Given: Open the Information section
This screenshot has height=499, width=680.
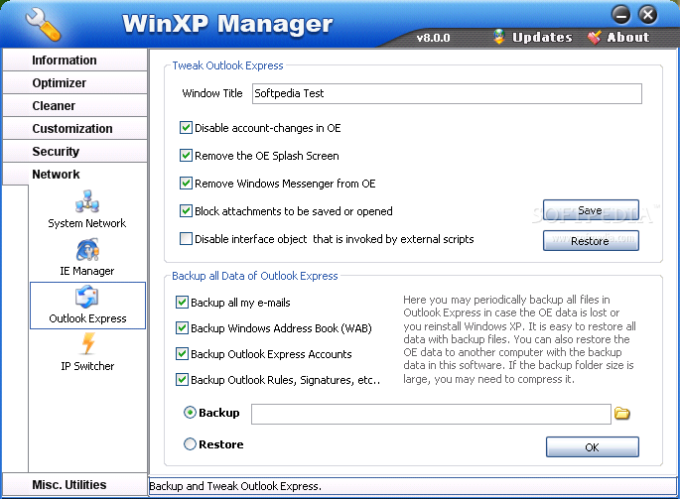Looking at the screenshot, I should [x=75, y=60].
